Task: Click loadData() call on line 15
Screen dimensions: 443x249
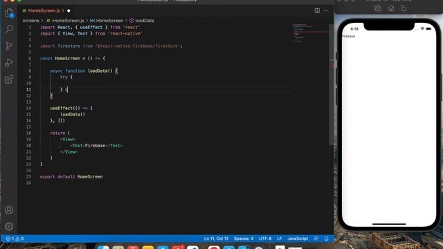Action: [x=73, y=114]
